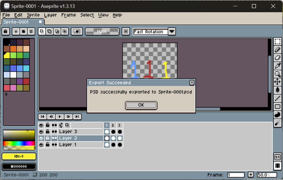Click the 1:1 preview button
Image resolution: width=283 pixels, height=180 pixels.
277,157
